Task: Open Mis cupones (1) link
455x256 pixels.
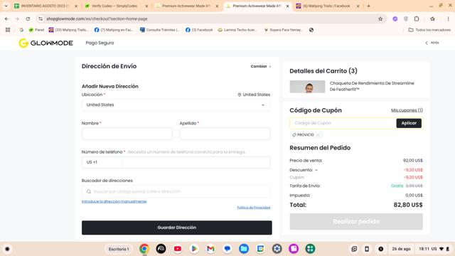Action: point(407,110)
